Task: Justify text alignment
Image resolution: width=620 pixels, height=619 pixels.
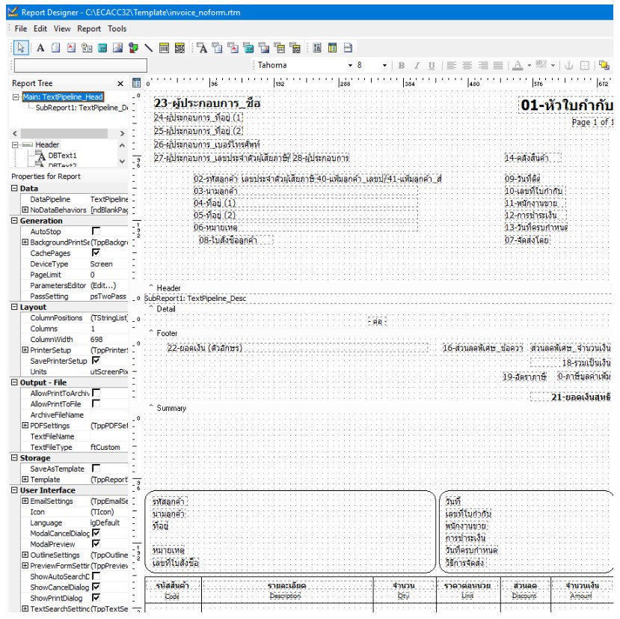Action: click(498, 65)
